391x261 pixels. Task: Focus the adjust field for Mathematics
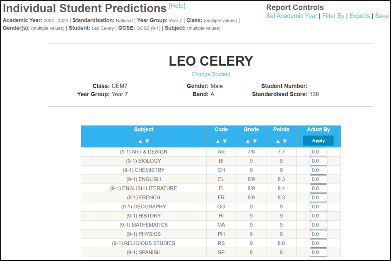pos(318,225)
